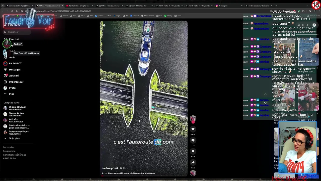Switch to the Controverse autour de Sarah tab
Viewport: 321px width, 181px height.
[259, 6]
